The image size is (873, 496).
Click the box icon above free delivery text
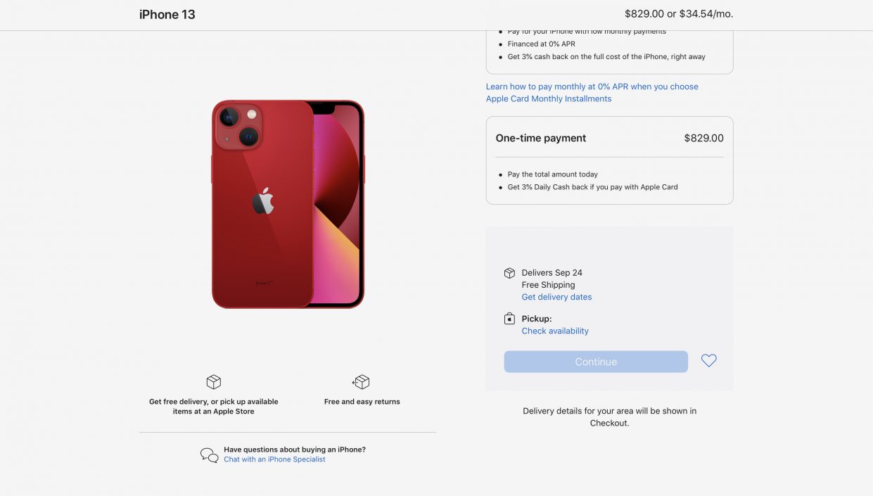click(x=213, y=382)
